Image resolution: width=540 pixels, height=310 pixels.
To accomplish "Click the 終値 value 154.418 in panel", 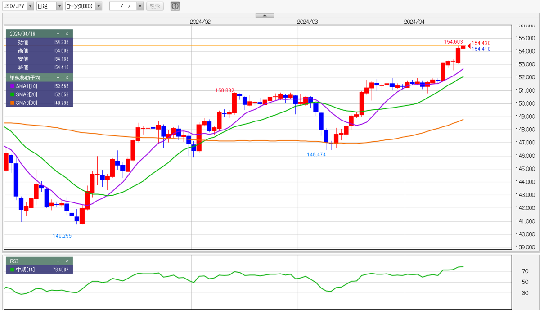I will 60,67.
